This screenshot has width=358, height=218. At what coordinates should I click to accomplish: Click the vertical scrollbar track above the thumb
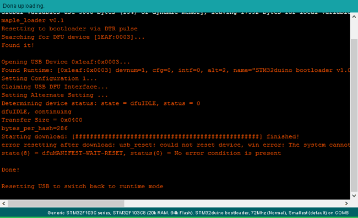pos(354,30)
